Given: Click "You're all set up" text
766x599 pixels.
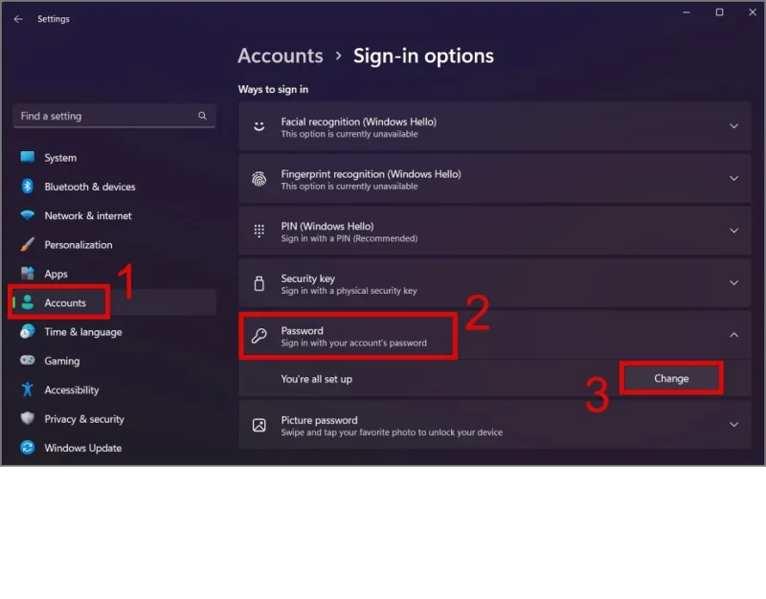Looking at the screenshot, I should pyautogui.click(x=317, y=379).
